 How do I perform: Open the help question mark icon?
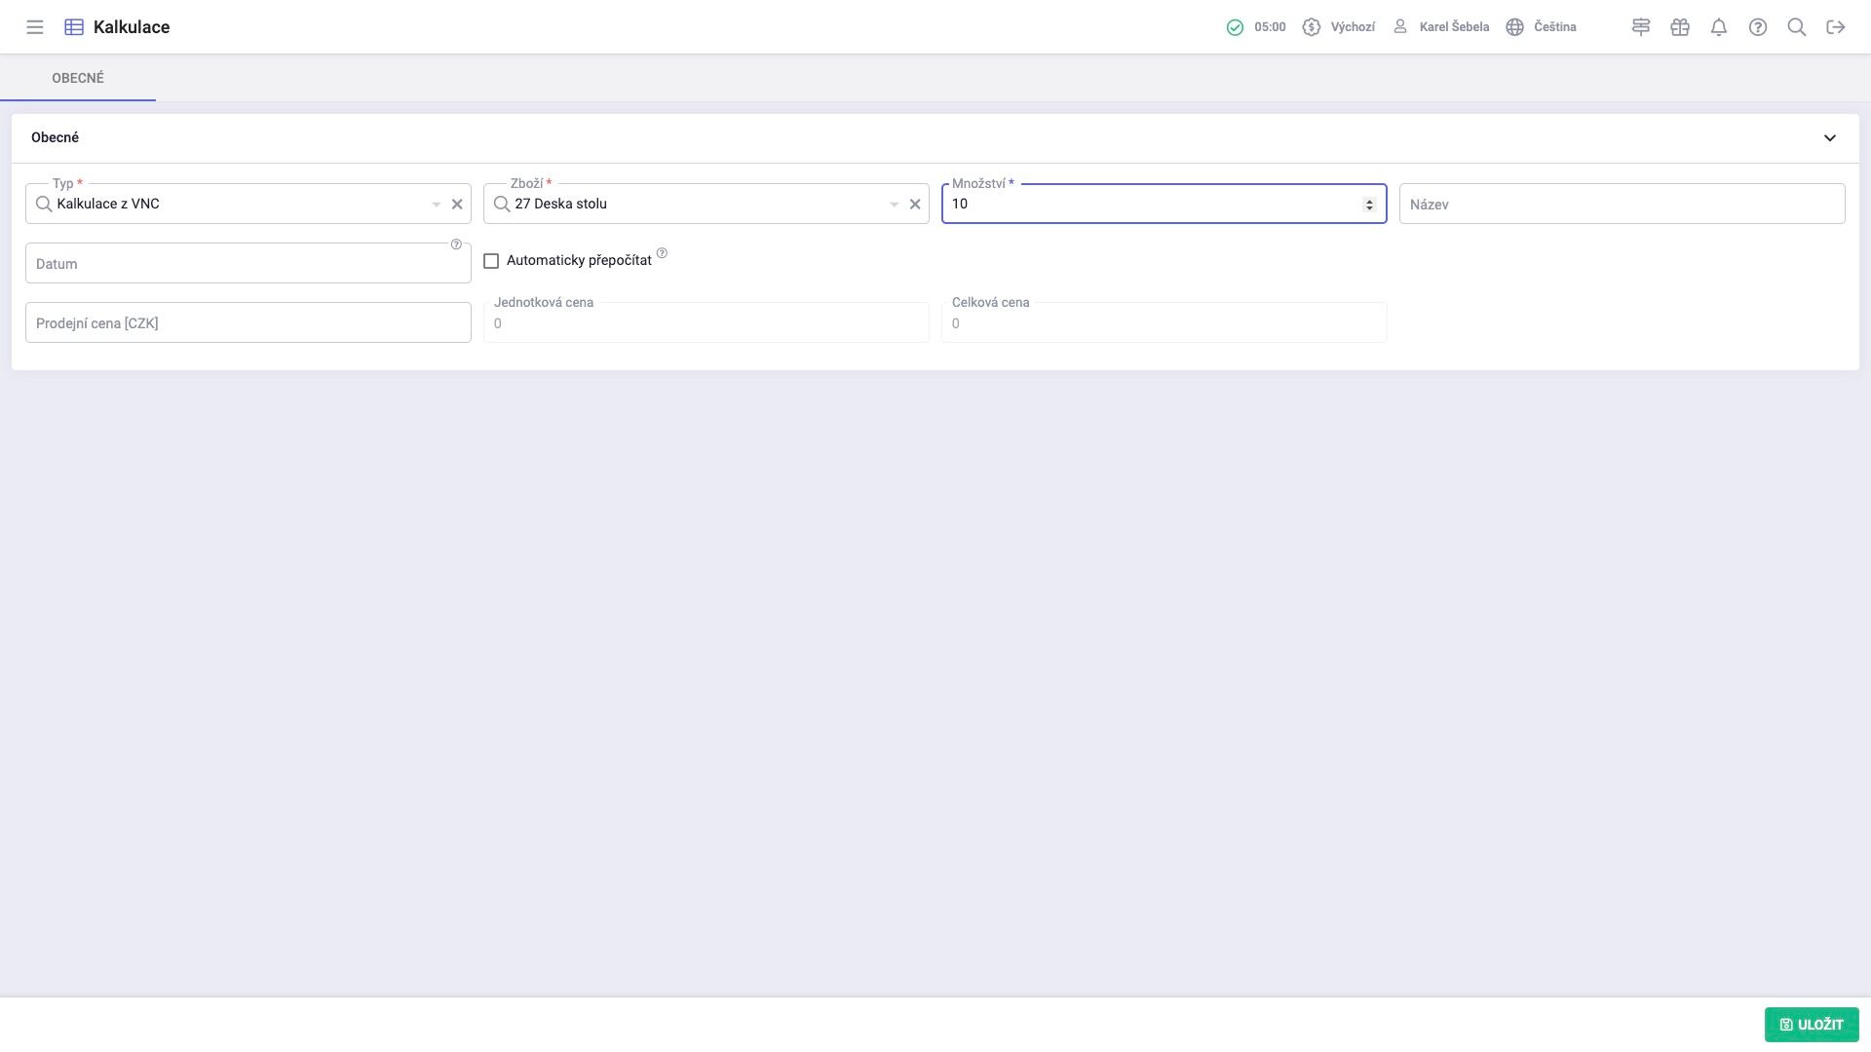[1758, 27]
